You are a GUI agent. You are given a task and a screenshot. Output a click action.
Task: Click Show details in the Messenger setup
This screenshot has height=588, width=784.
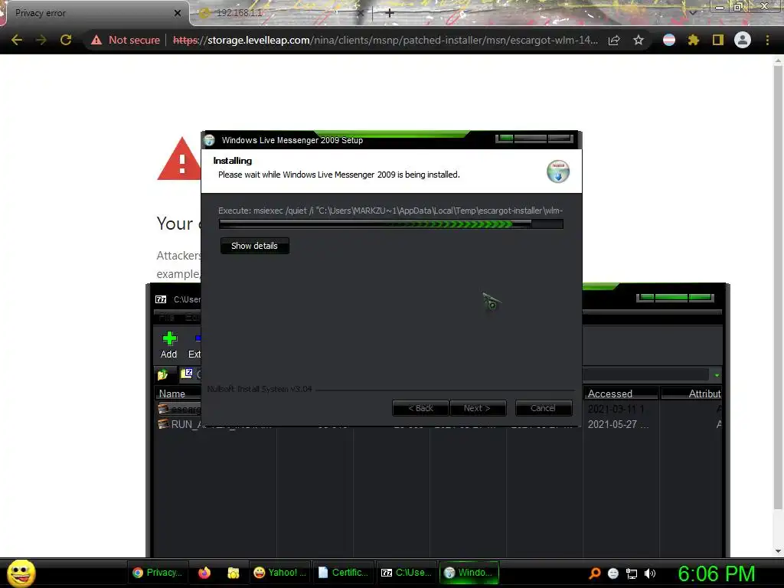[x=254, y=246]
